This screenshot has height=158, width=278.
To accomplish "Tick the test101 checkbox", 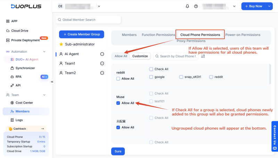I will (x=151, y=101).
